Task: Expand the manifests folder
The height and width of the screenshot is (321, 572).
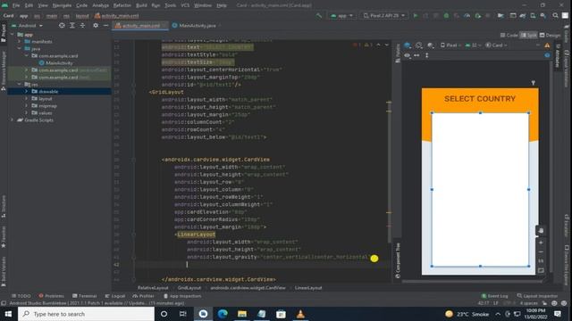Action: click(20, 42)
